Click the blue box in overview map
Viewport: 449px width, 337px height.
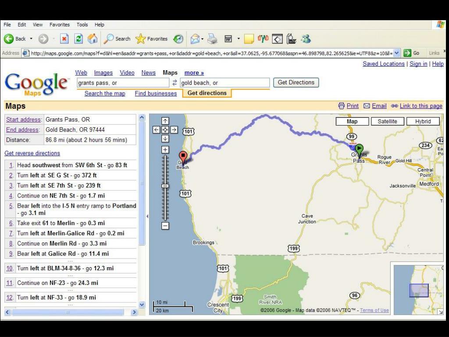[x=419, y=290]
